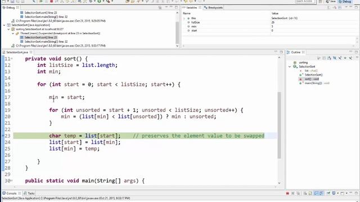Click the listSize value 26

[x=273, y=22]
